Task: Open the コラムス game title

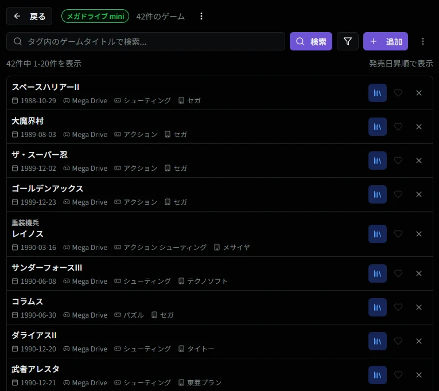Action: pyautogui.click(x=27, y=302)
